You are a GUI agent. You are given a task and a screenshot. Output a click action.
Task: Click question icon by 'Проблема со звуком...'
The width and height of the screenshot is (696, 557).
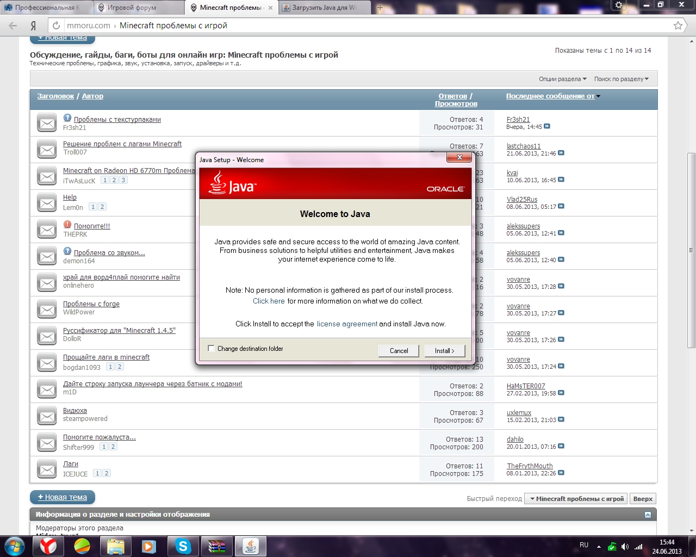pyautogui.click(x=67, y=251)
